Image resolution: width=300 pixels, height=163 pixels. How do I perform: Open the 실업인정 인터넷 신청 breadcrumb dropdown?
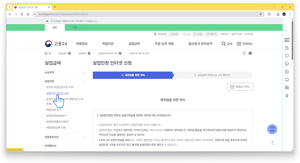tap(120, 54)
